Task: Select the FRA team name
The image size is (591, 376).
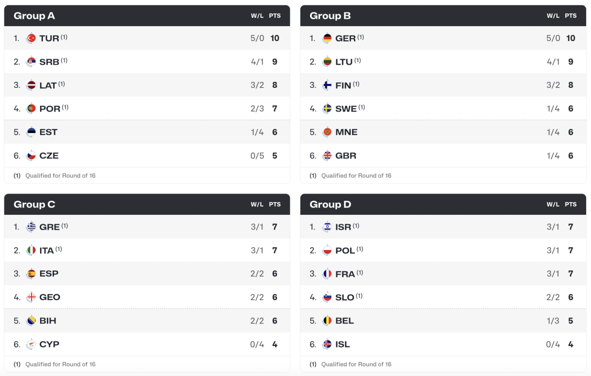Action: coord(345,274)
